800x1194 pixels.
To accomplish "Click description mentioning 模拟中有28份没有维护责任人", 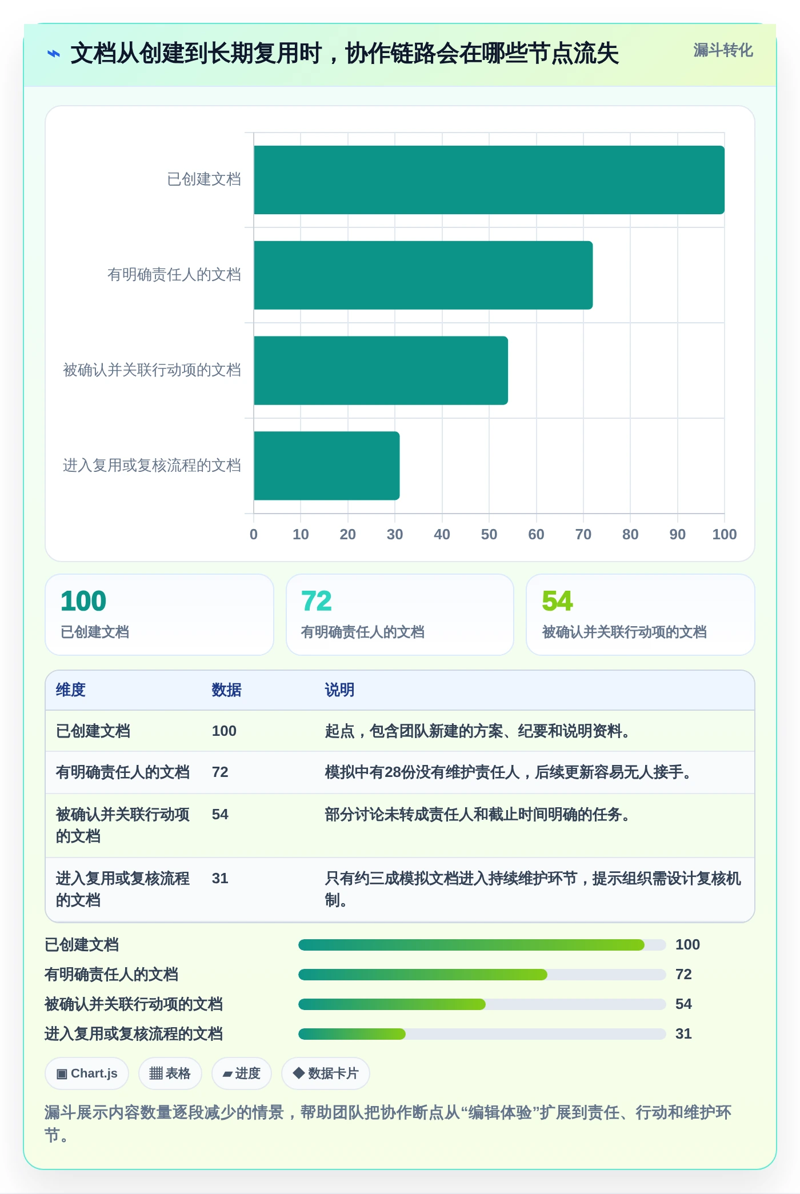I will coord(508,772).
